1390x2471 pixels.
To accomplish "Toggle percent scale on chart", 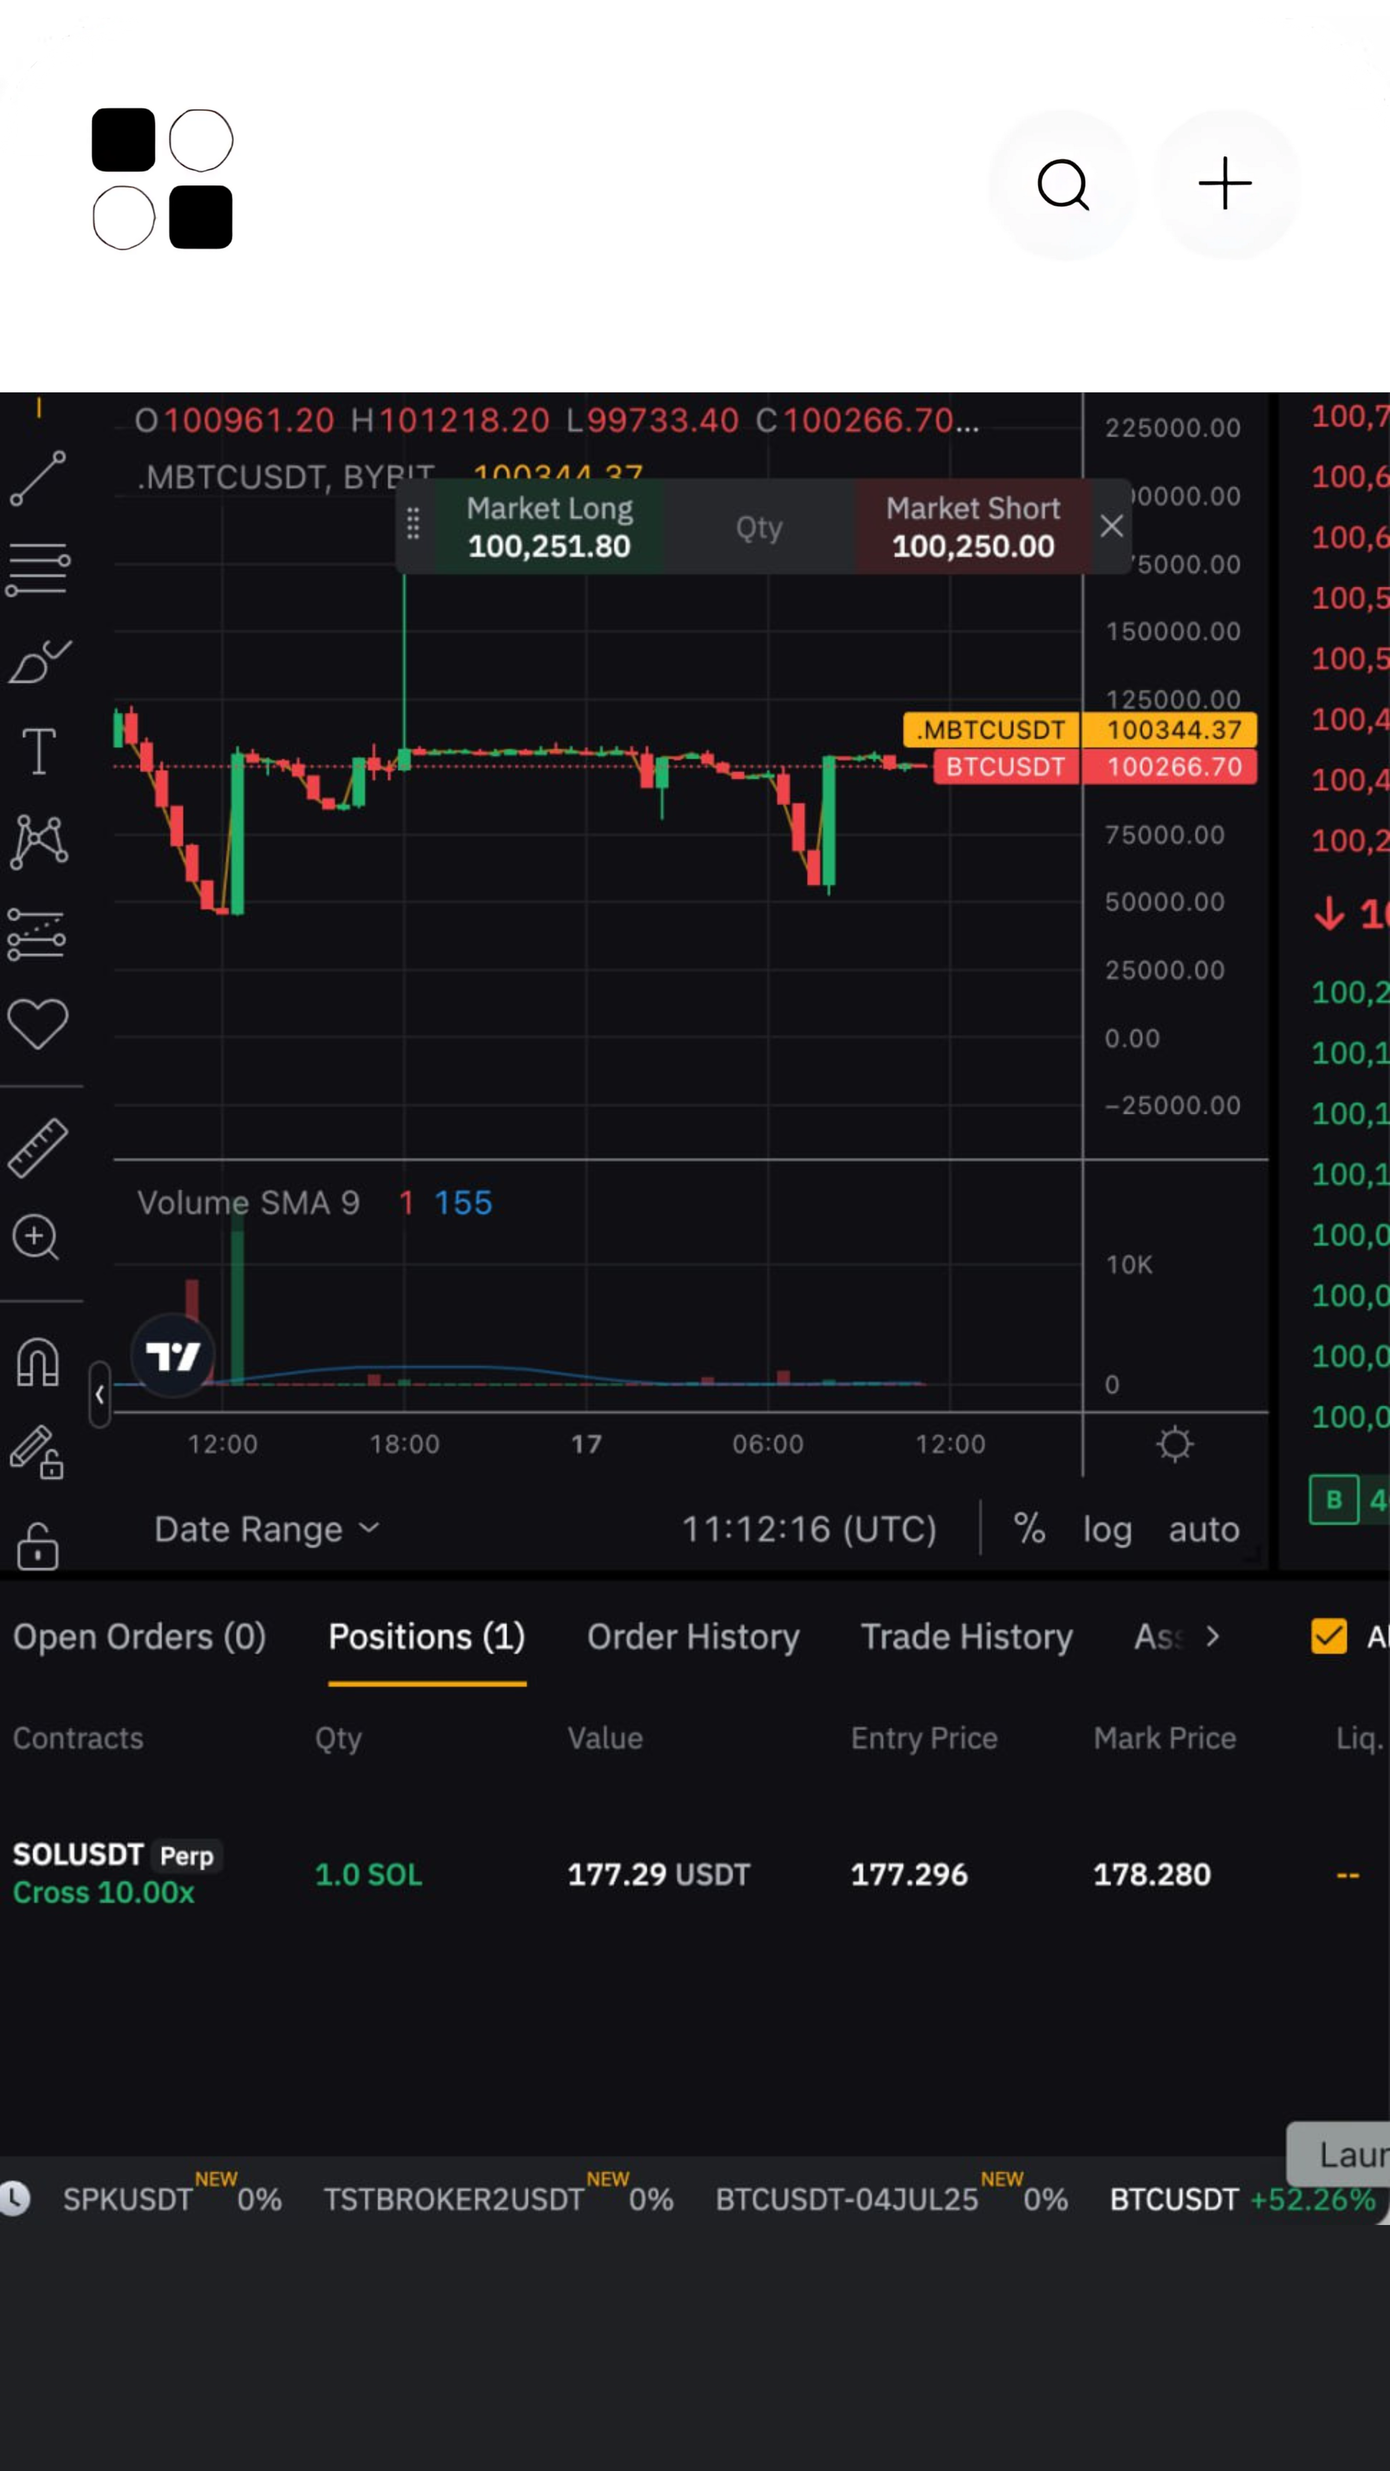I will (1029, 1529).
